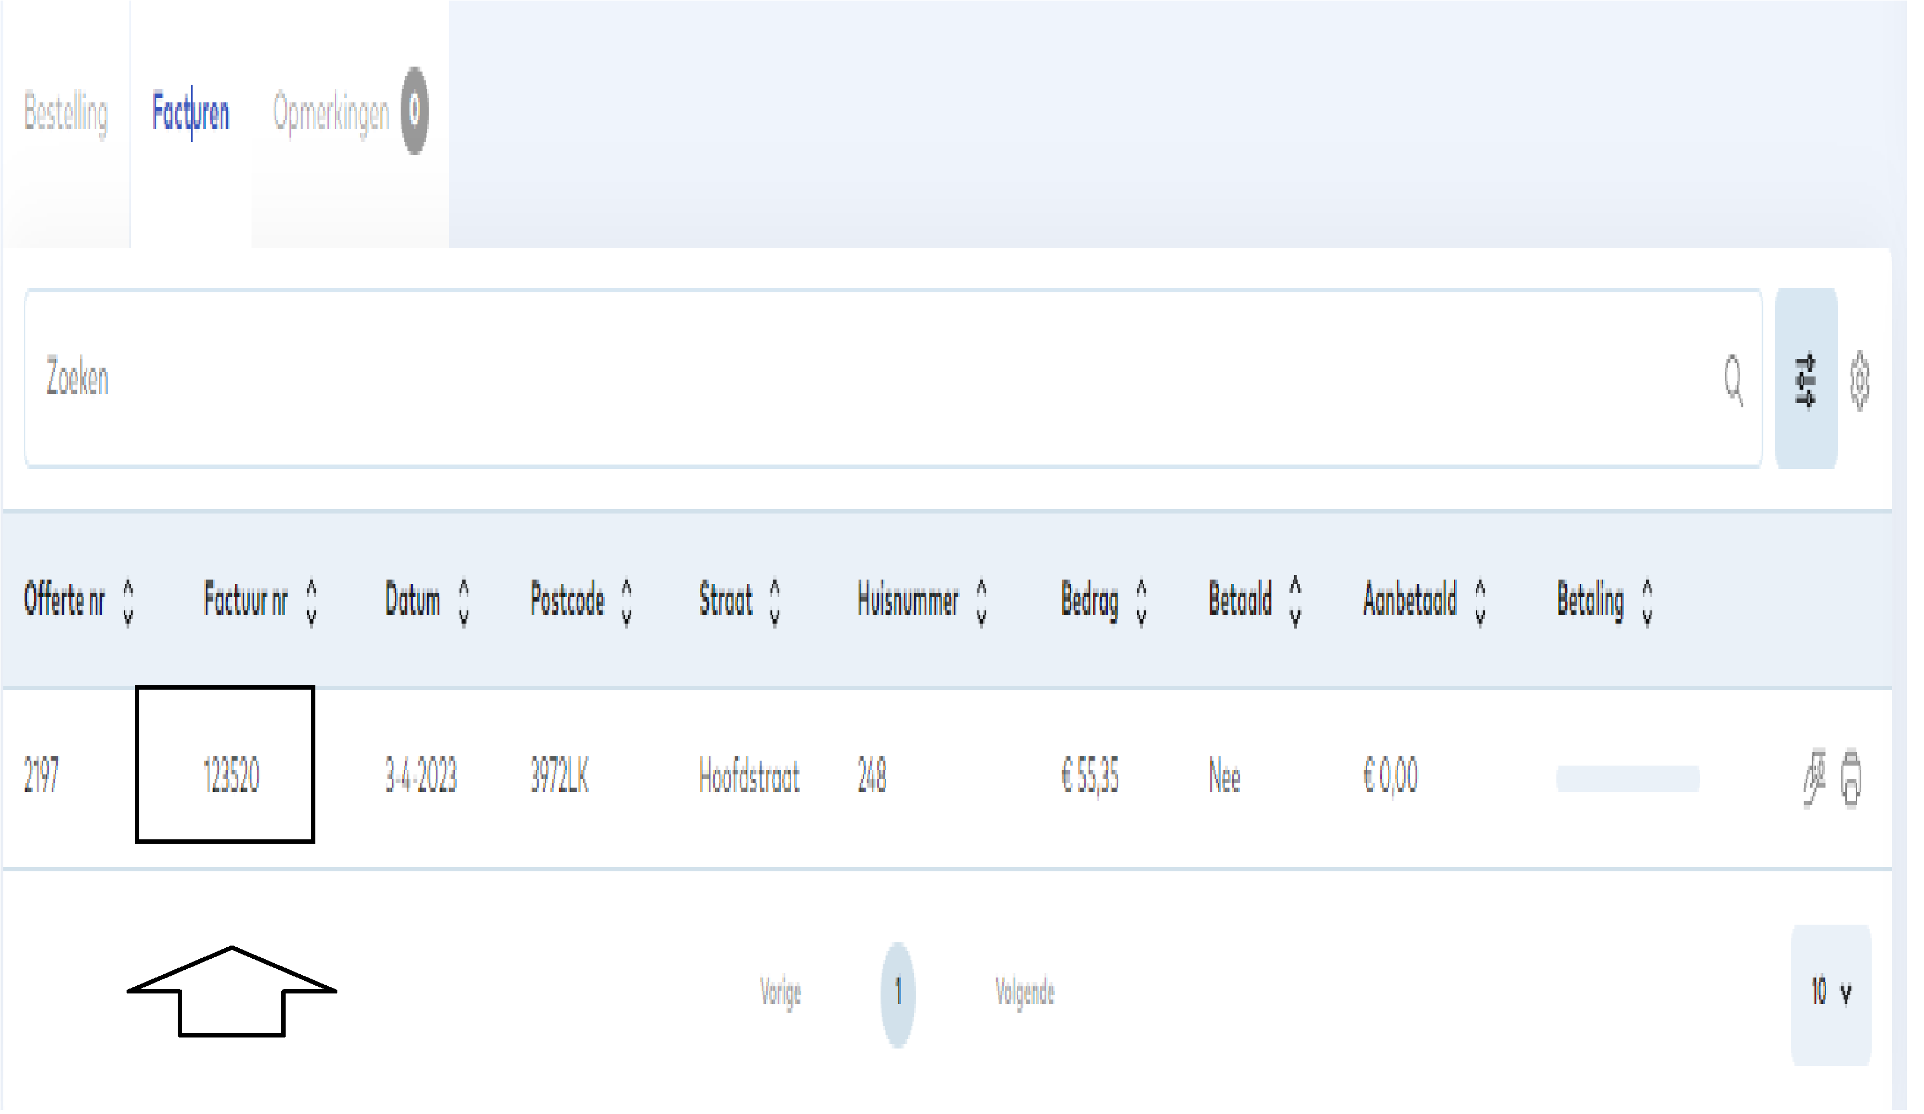
Task: Go to Volgende page
Action: click(1025, 992)
